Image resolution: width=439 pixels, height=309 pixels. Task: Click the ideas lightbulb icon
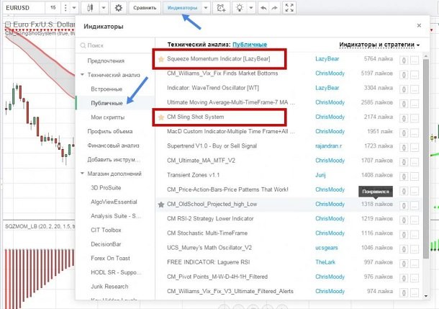point(240,8)
